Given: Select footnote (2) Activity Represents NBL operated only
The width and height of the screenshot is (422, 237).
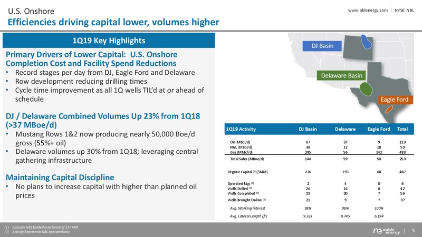Looking at the screenshot, I should [37, 232].
